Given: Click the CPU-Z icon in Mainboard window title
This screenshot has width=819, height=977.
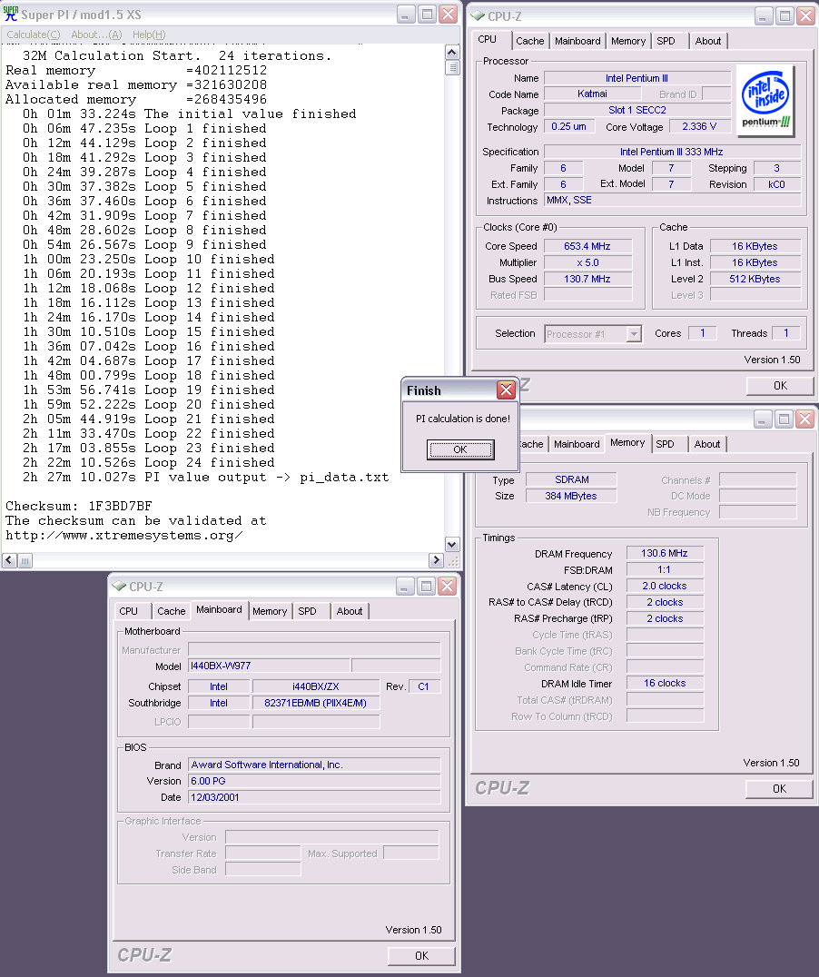Looking at the screenshot, I should click(x=118, y=587).
